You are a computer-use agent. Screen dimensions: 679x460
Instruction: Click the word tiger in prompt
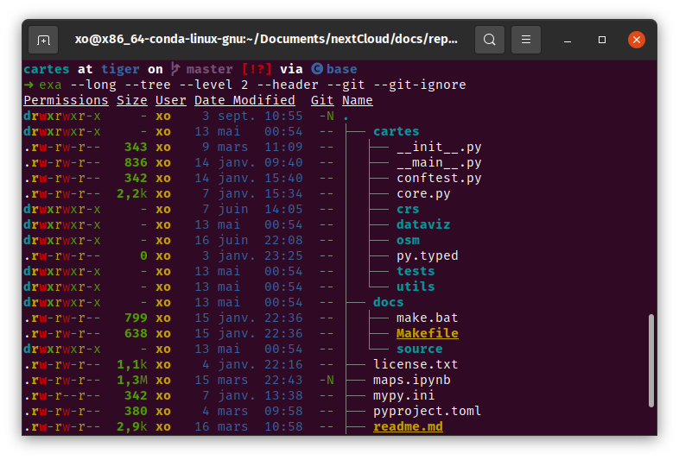point(120,69)
